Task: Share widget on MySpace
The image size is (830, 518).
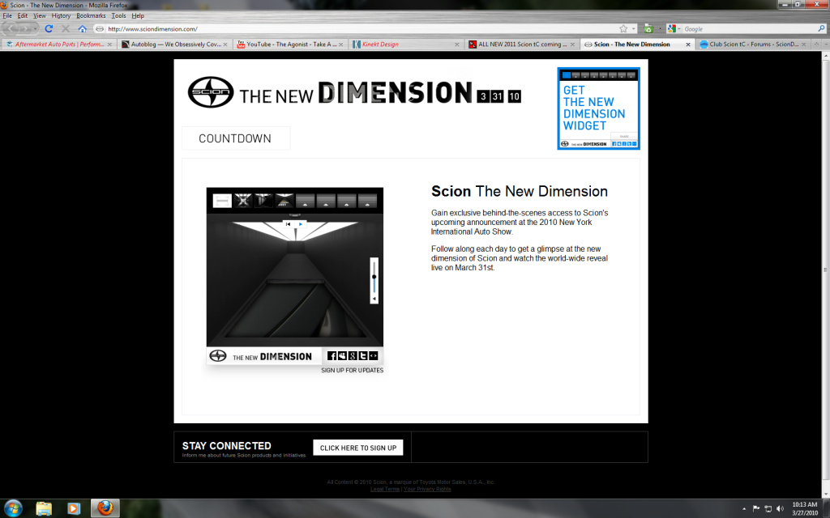Action: click(x=343, y=356)
